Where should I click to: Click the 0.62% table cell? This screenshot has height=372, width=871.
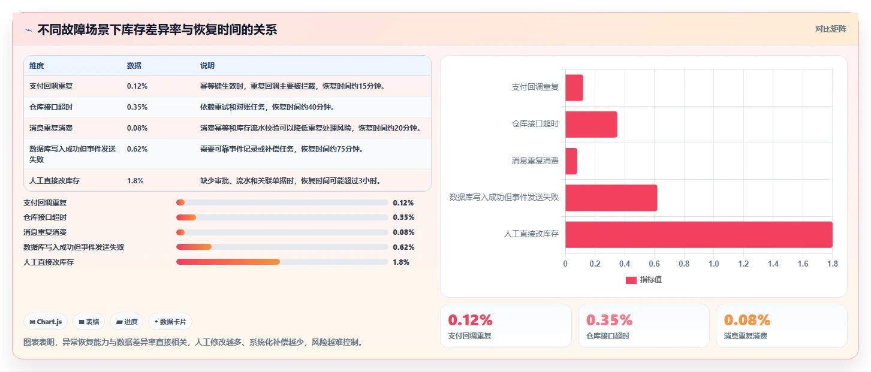(x=137, y=149)
